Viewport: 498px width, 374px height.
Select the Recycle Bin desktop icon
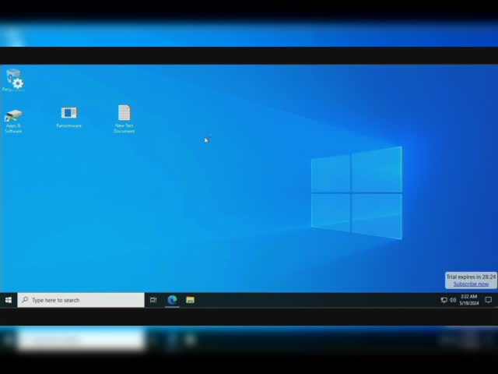[13, 80]
